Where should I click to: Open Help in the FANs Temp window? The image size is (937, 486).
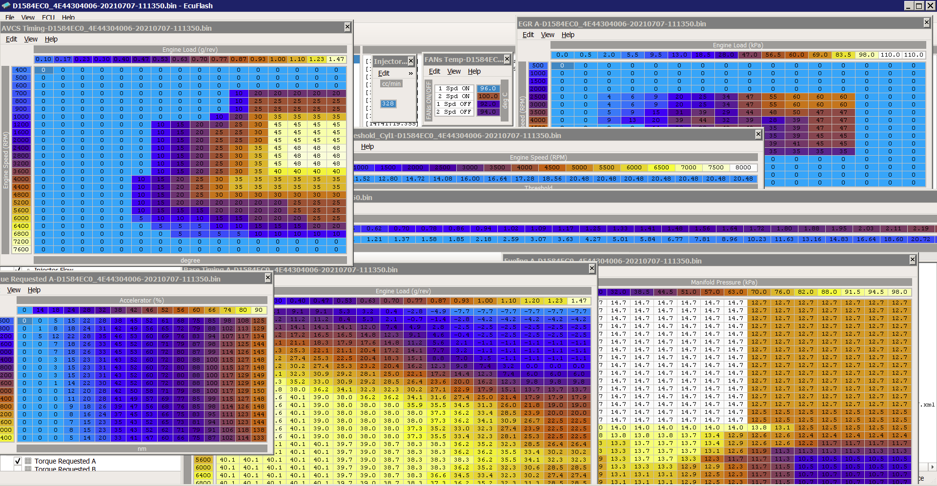click(474, 71)
